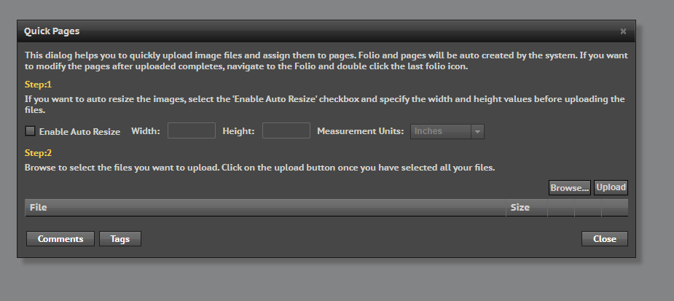Click the Step:1 heading
This screenshot has height=301, width=674.
pyautogui.click(x=38, y=85)
